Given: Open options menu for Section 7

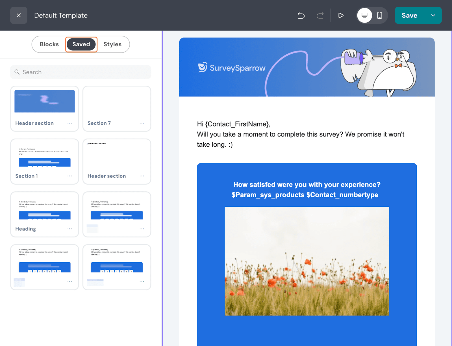Looking at the screenshot, I should tap(142, 123).
